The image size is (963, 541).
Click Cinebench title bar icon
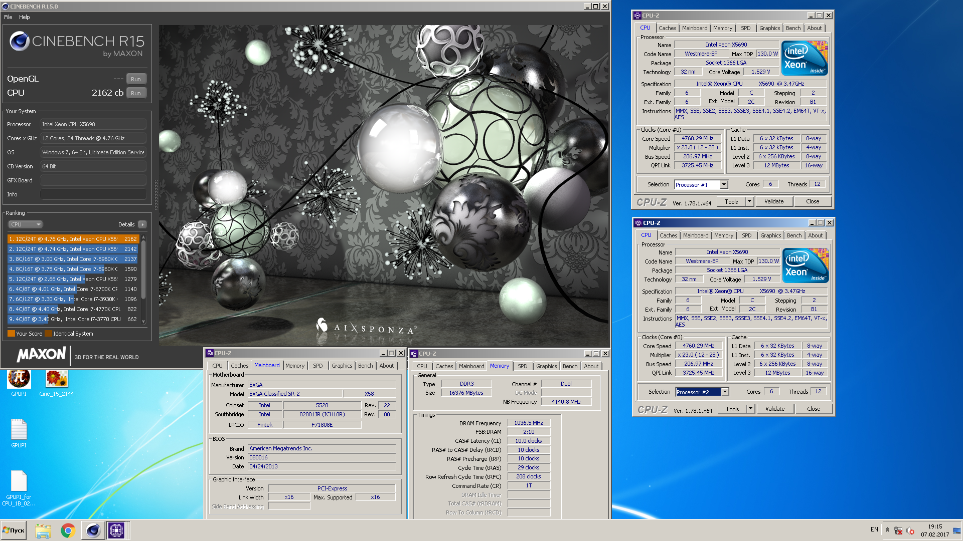[5, 7]
